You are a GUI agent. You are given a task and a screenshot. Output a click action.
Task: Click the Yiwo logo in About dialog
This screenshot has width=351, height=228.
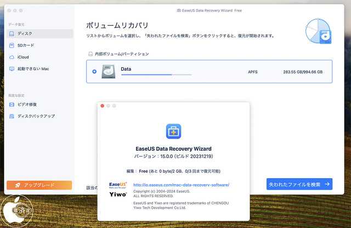click(x=118, y=195)
